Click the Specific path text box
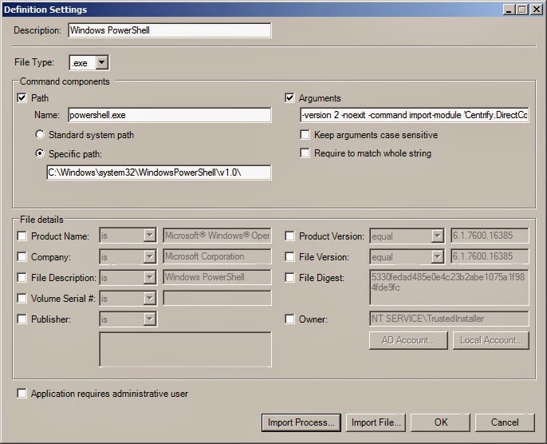This screenshot has height=444, width=547. point(159,172)
